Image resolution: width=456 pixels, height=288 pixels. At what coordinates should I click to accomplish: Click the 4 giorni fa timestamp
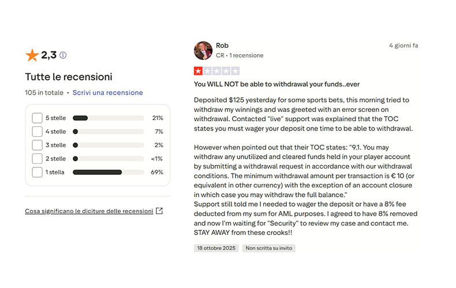[403, 45]
